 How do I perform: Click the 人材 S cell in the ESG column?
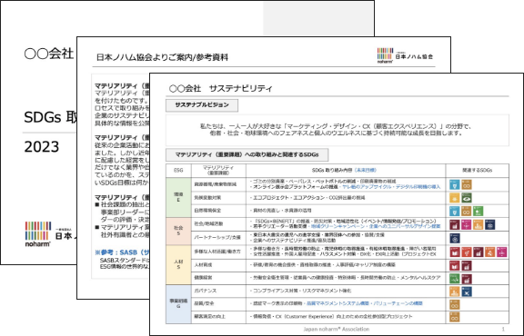(x=178, y=265)
